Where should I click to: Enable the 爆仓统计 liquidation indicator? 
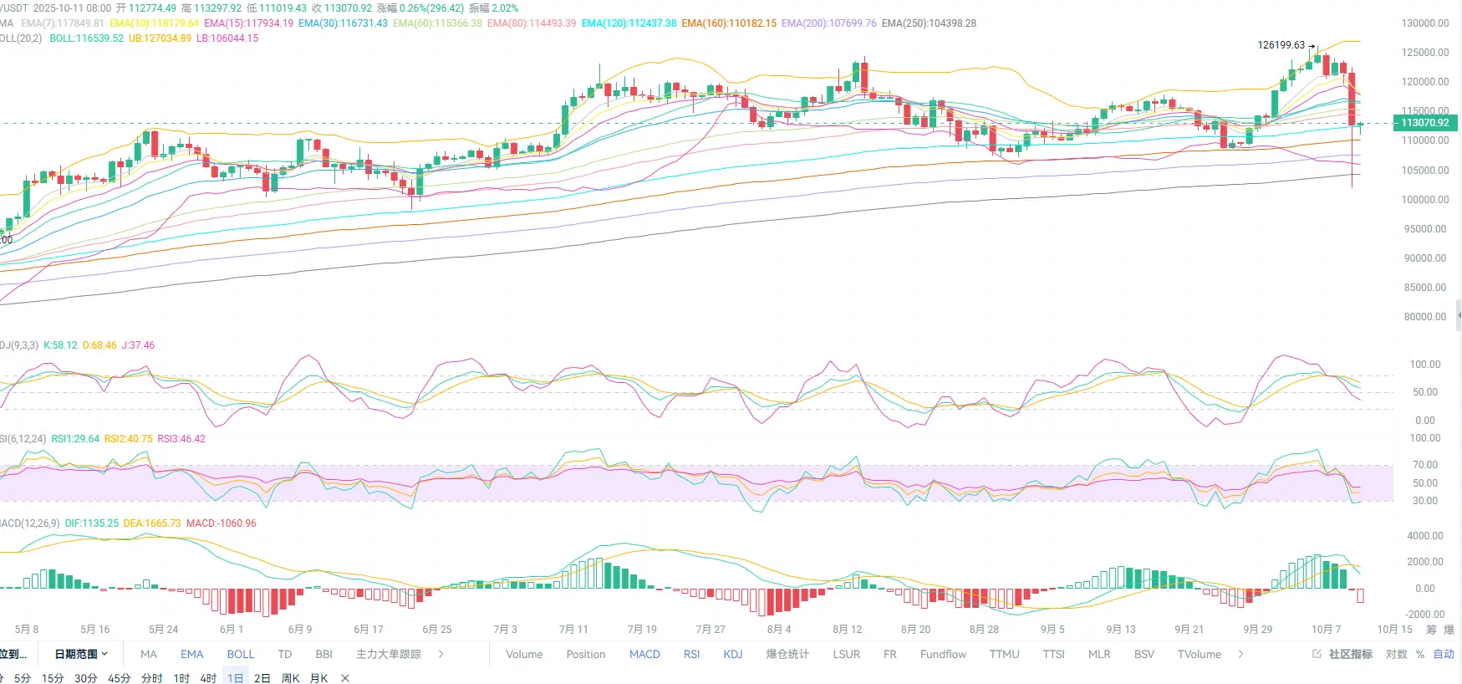pyautogui.click(x=787, y=654)
